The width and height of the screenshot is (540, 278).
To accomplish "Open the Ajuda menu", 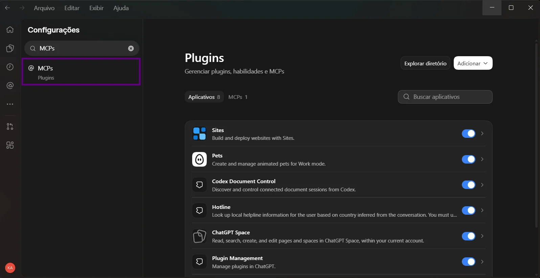I will pos(121,8).
